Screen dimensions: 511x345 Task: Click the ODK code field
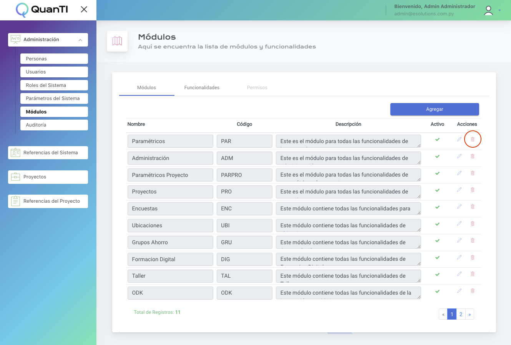click(244, 293)
